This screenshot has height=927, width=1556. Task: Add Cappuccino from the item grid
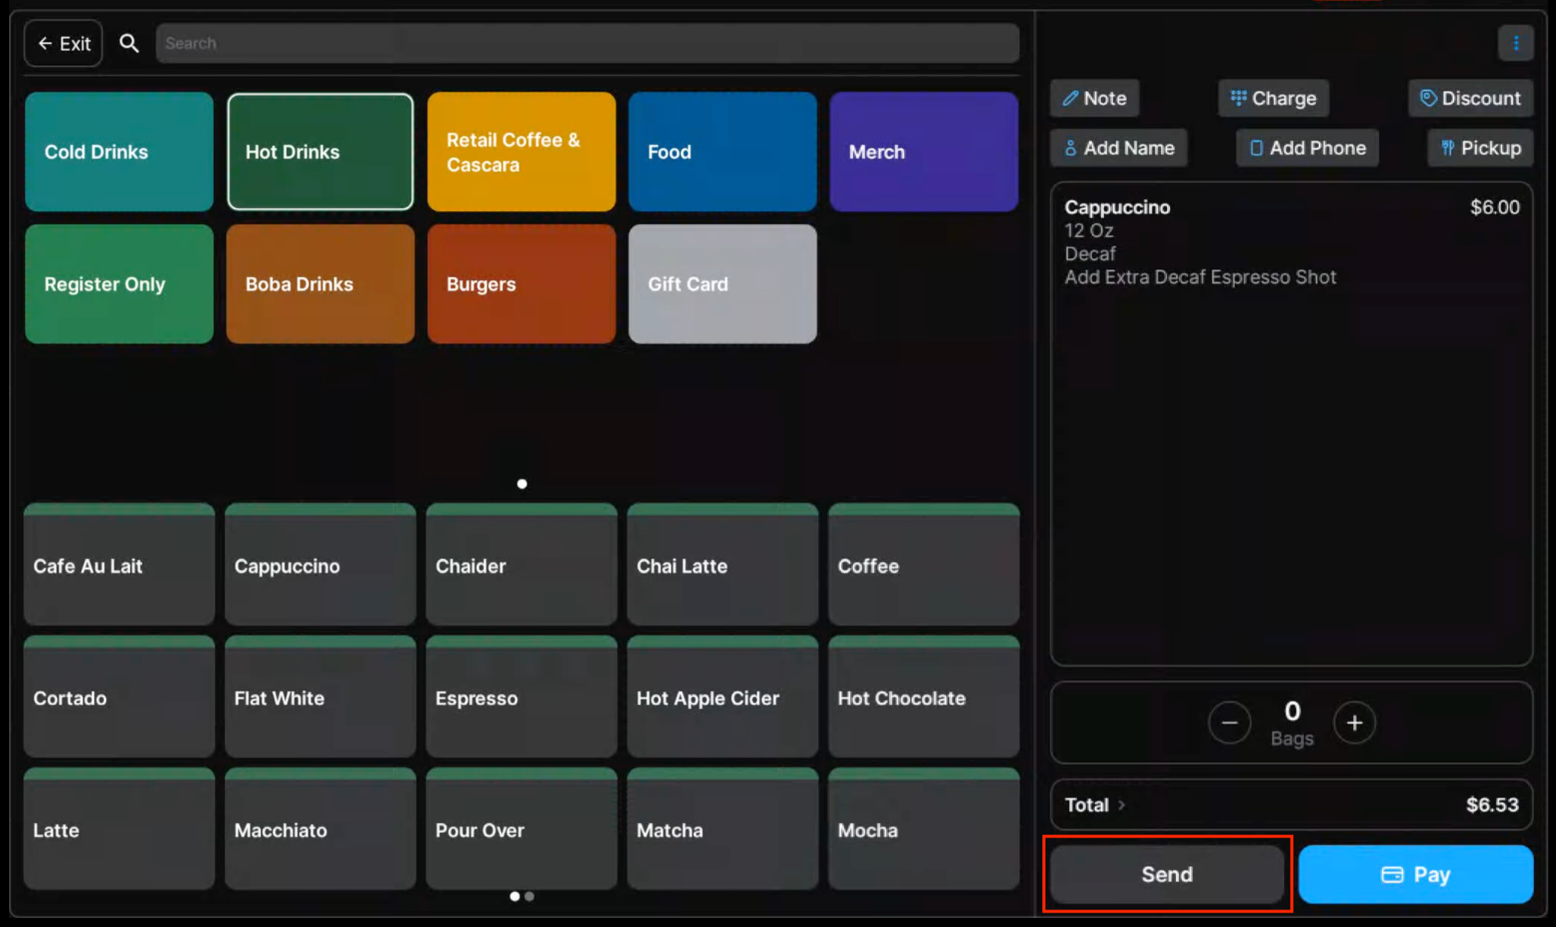point(321,565)
